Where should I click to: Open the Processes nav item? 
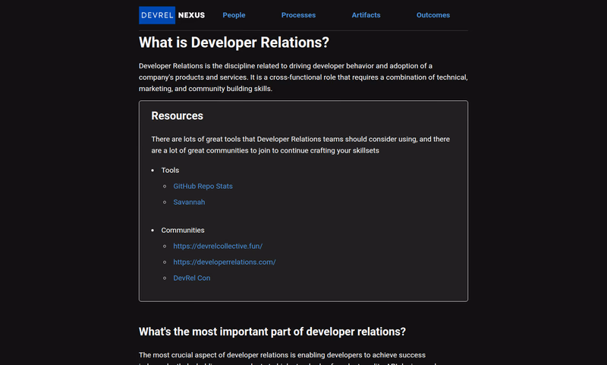(x=298, y=15)
